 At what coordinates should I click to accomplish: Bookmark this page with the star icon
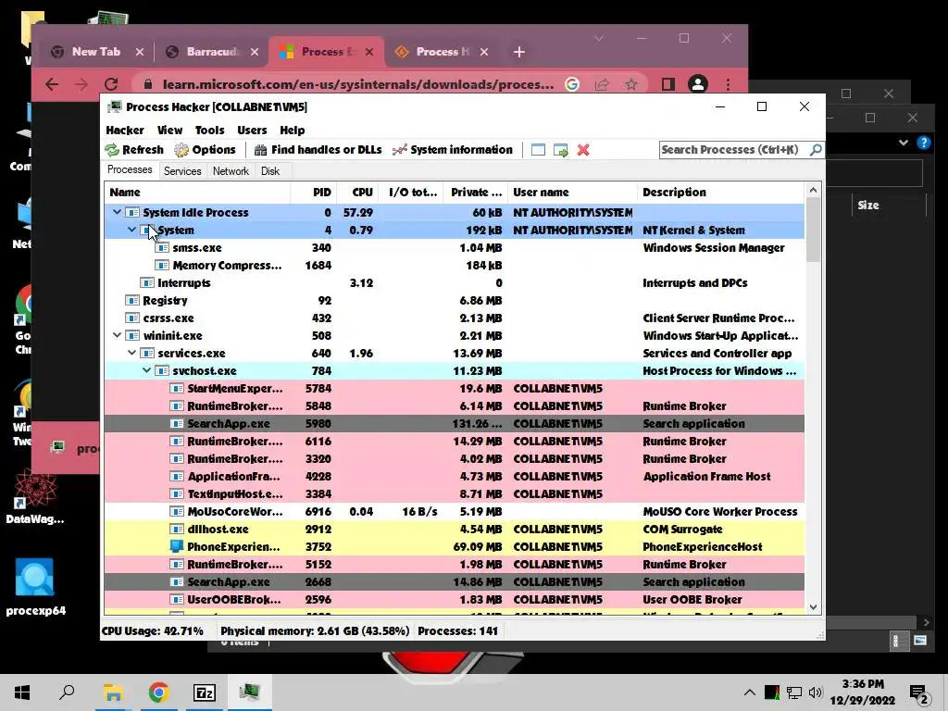pos(631,84)
